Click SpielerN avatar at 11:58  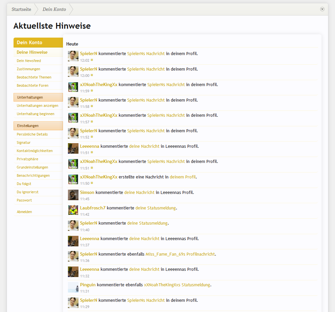click(73, 102)
